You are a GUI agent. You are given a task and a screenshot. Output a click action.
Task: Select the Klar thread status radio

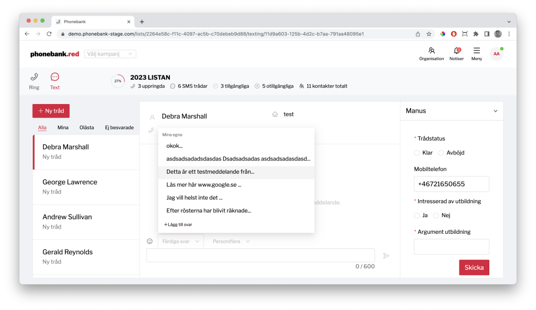tap(417, 153)
